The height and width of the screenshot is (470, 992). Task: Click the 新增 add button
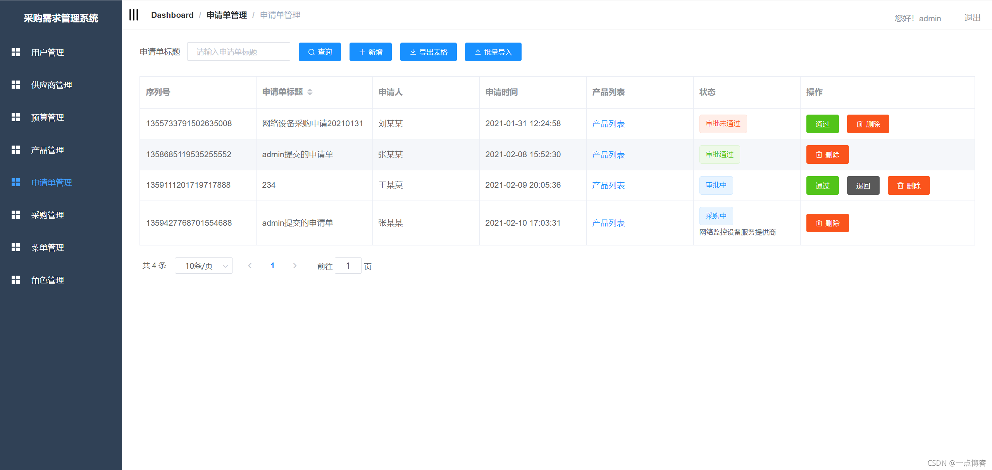click(370, 52)
